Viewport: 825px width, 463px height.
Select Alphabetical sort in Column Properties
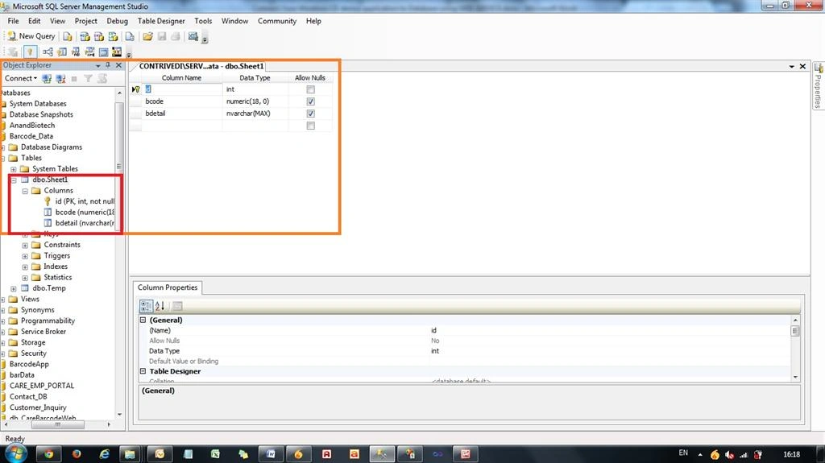tap(160, 306)
